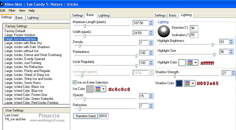This screenshot has height=130, width=236.
Task: Select the Factory Default preset
Action: click(x=15, y=31)
